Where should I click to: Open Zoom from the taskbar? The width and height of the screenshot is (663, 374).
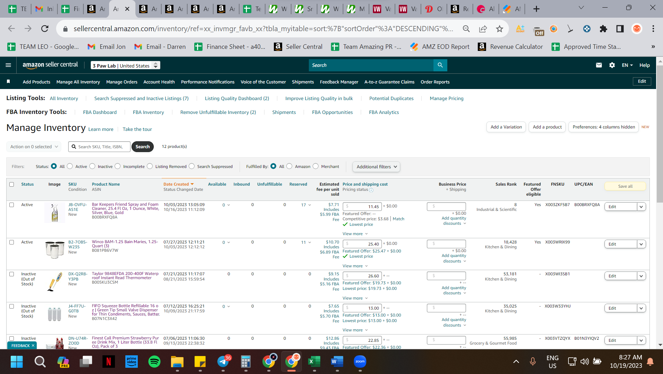point(360,362)
